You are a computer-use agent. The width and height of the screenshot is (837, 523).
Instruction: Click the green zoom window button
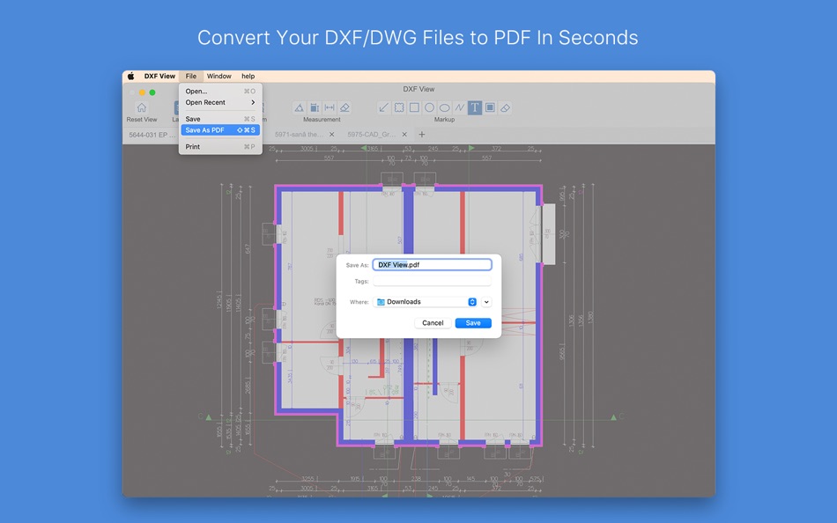pyautogui.click(x=152, y=92)
